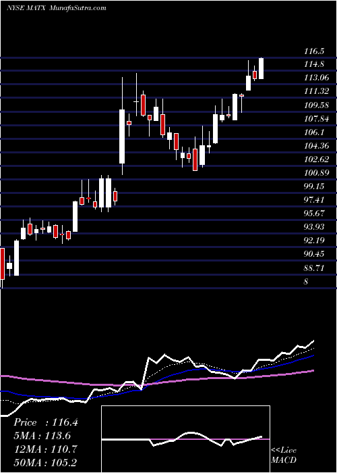This screenshot has height=473, width=337.
Task: Click the 'NYSE MATX MunafaSutra.com' title text
Action: click(57, 8)
